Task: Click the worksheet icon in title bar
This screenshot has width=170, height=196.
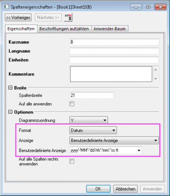Action: [x=6, y=7]
